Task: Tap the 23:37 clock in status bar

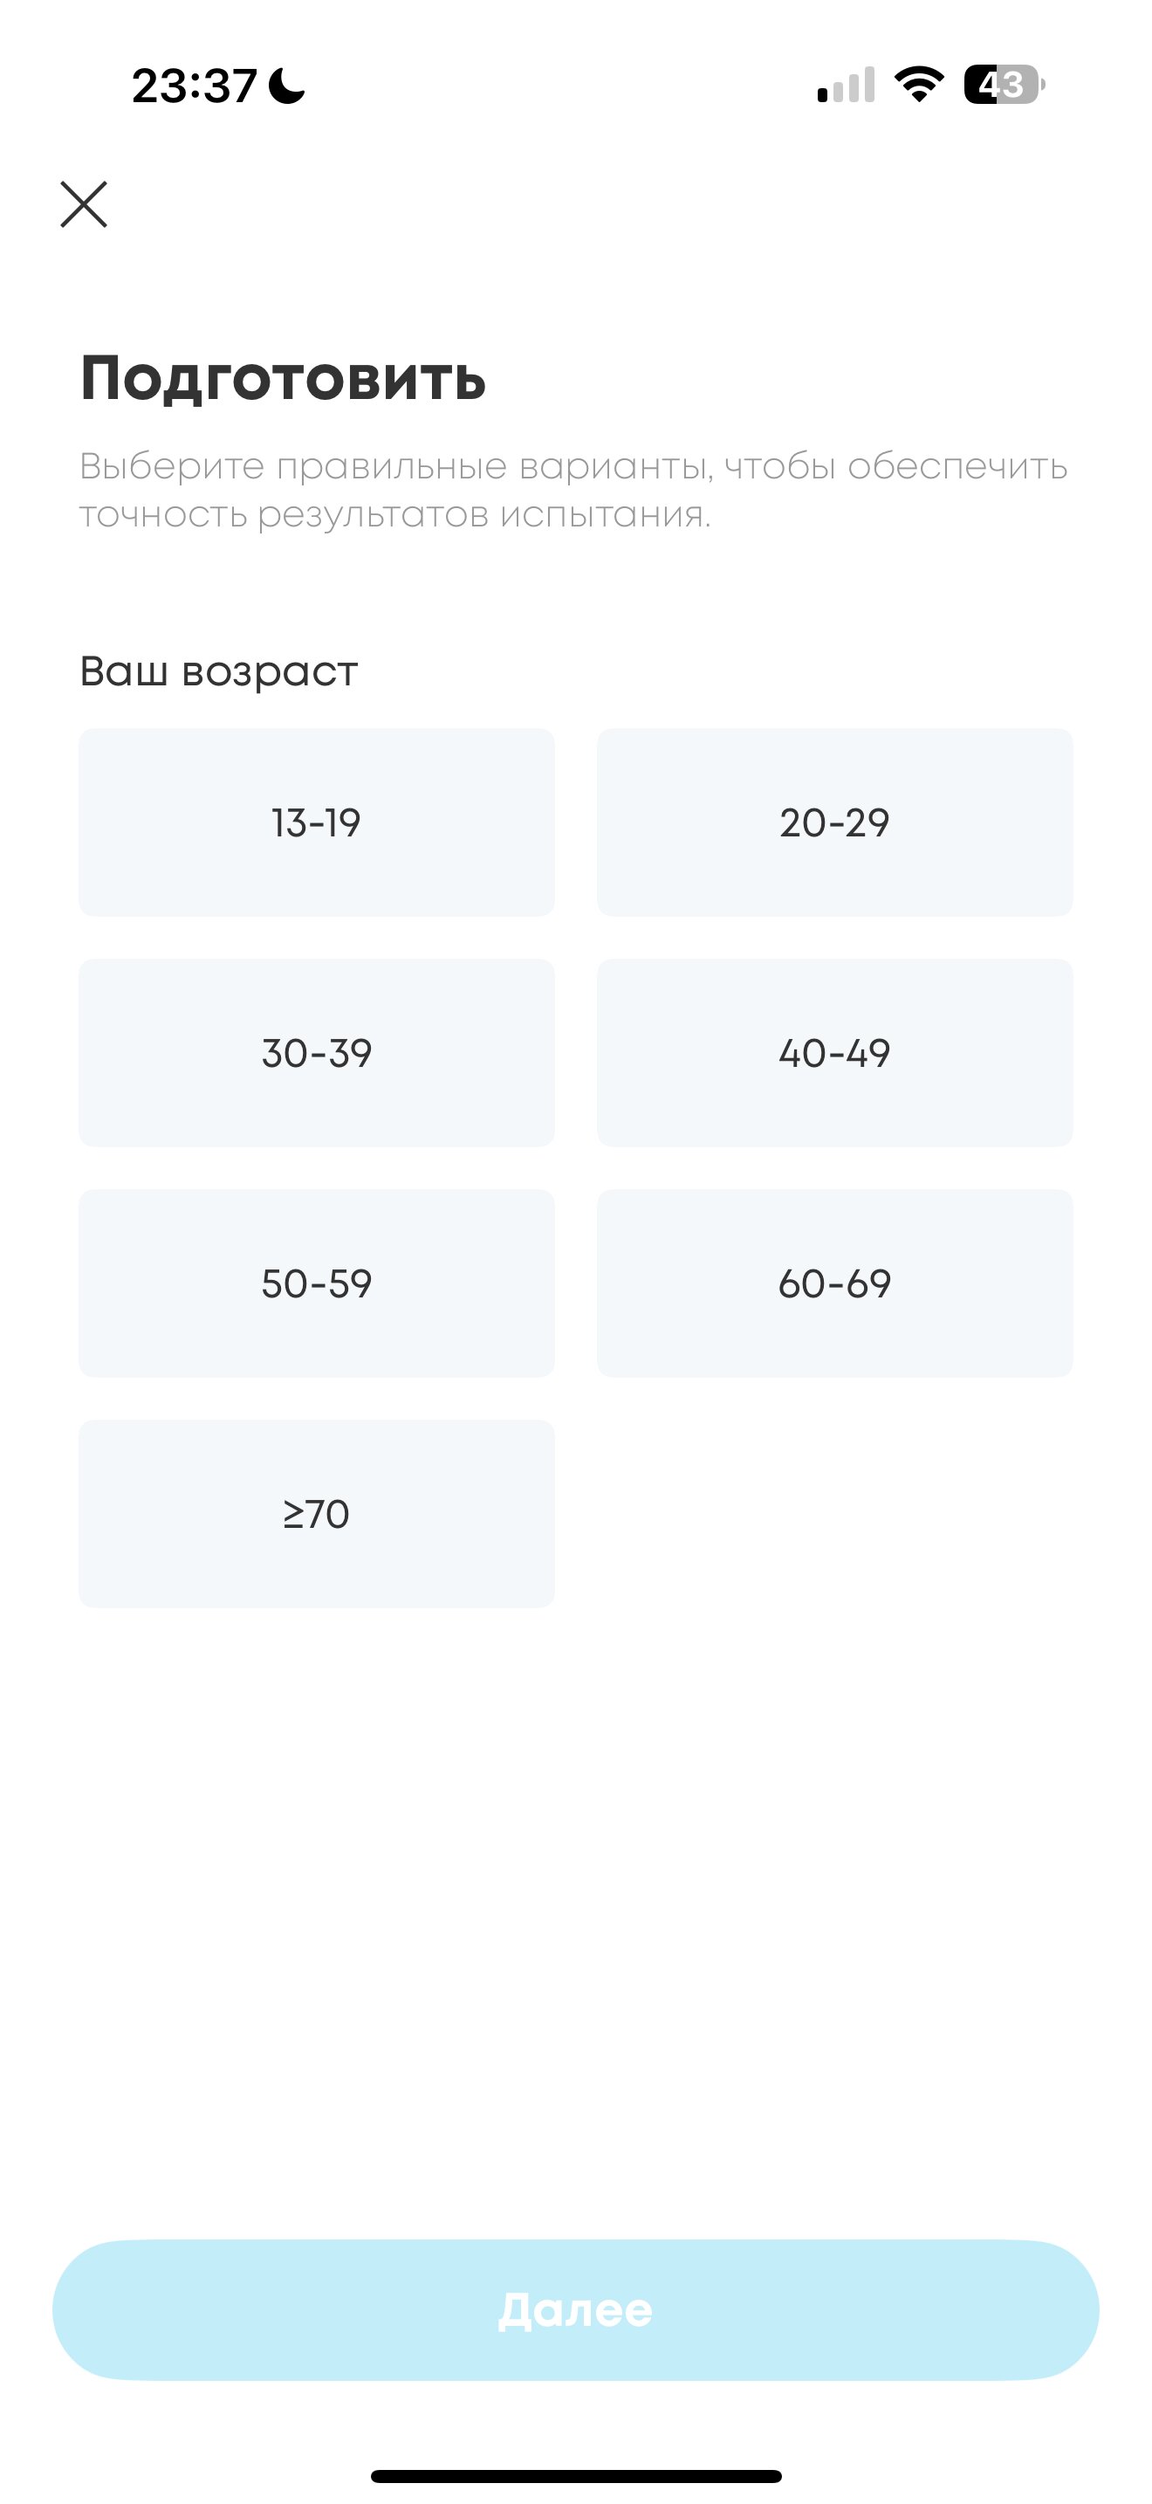Action: [195, 86]
